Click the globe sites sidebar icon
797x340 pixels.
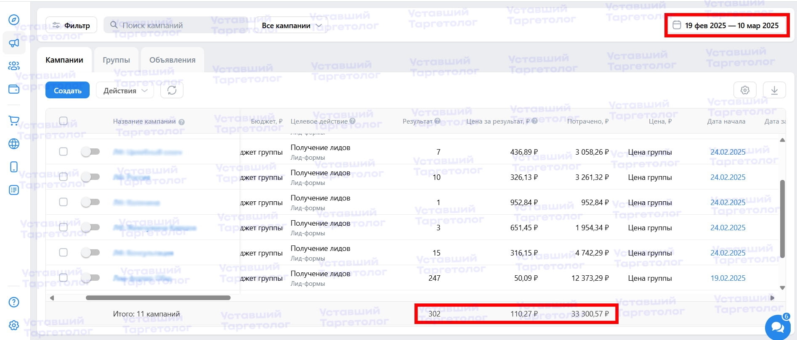14,144
